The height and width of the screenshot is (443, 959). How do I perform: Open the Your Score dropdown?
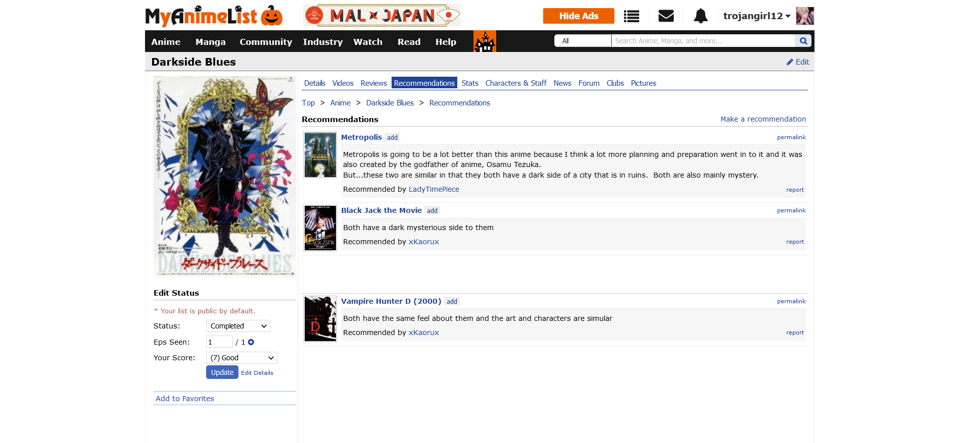pyautogui.click(x=242, y=358)
